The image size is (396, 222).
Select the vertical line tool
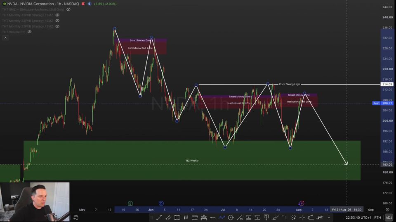(x=329, y=217)
